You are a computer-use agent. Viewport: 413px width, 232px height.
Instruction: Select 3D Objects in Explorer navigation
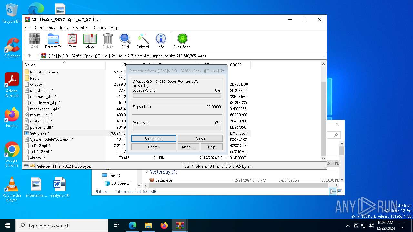pyautogui.click(x=120, y=183)
